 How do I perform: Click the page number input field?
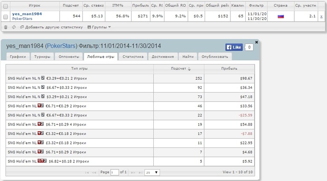click(114, 172)
